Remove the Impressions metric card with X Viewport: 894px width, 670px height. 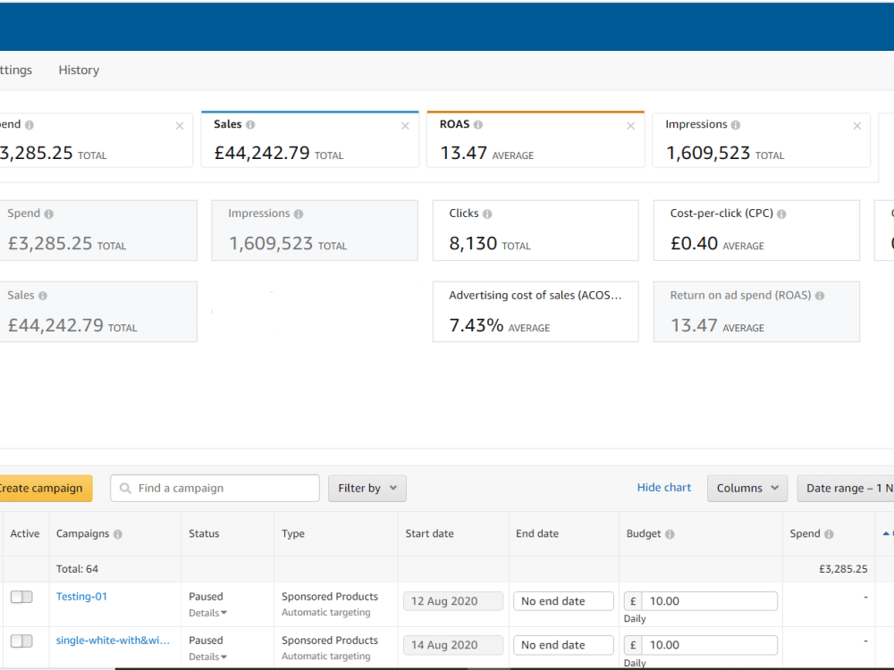click(857, 126)
